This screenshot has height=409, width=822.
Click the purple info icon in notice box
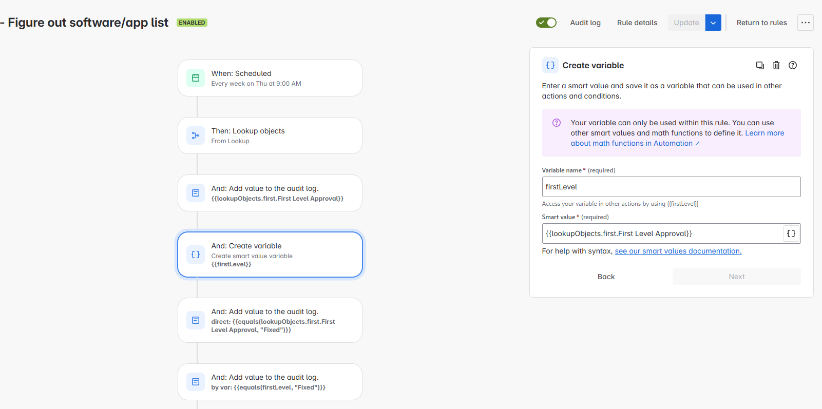click(x=557, y=123)
